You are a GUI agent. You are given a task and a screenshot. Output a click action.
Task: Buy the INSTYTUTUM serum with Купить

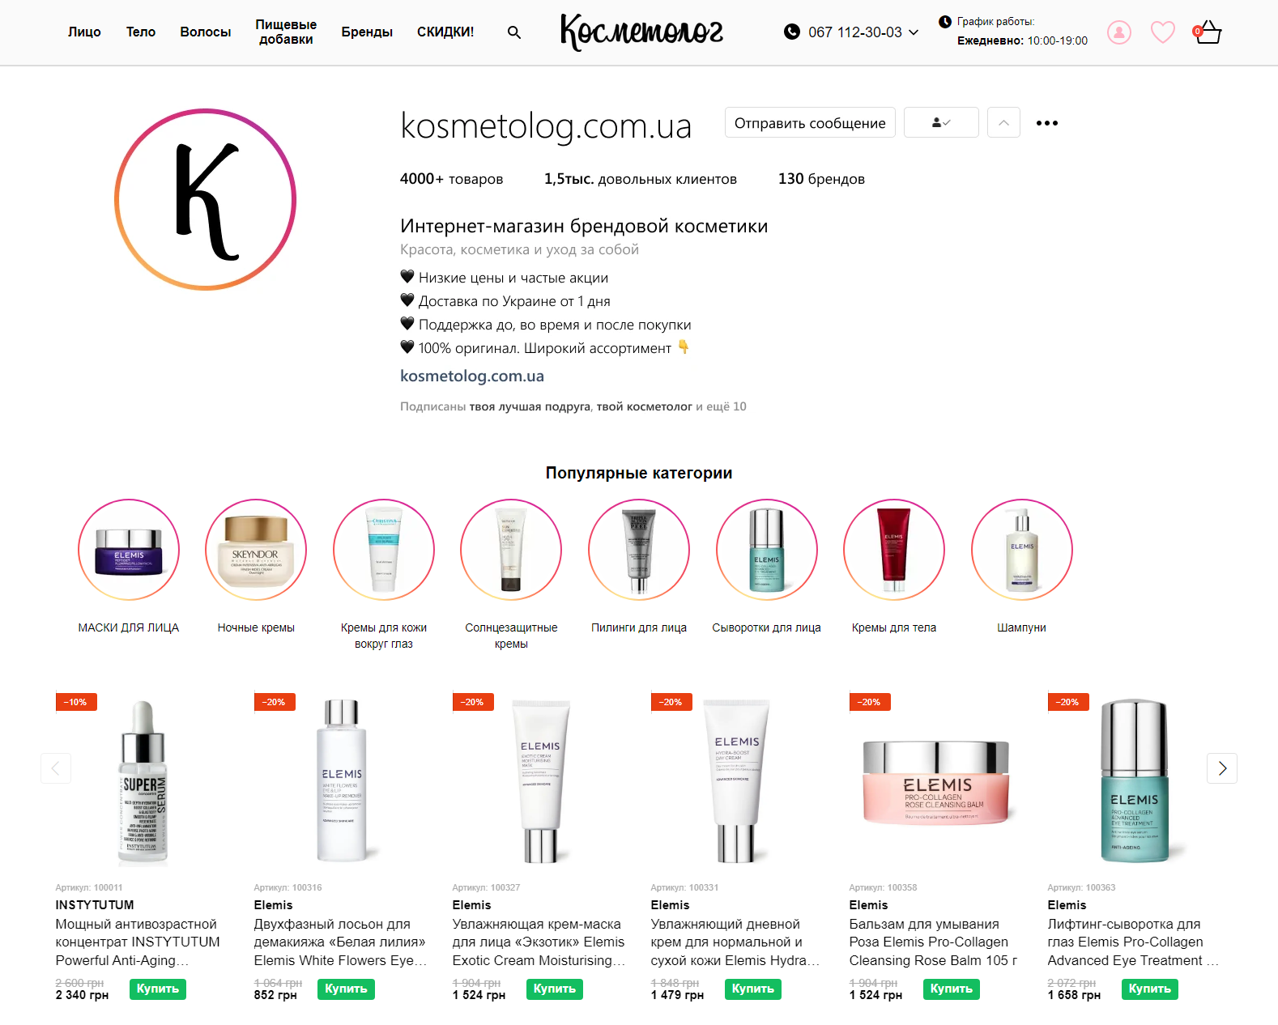pos(158,989)
